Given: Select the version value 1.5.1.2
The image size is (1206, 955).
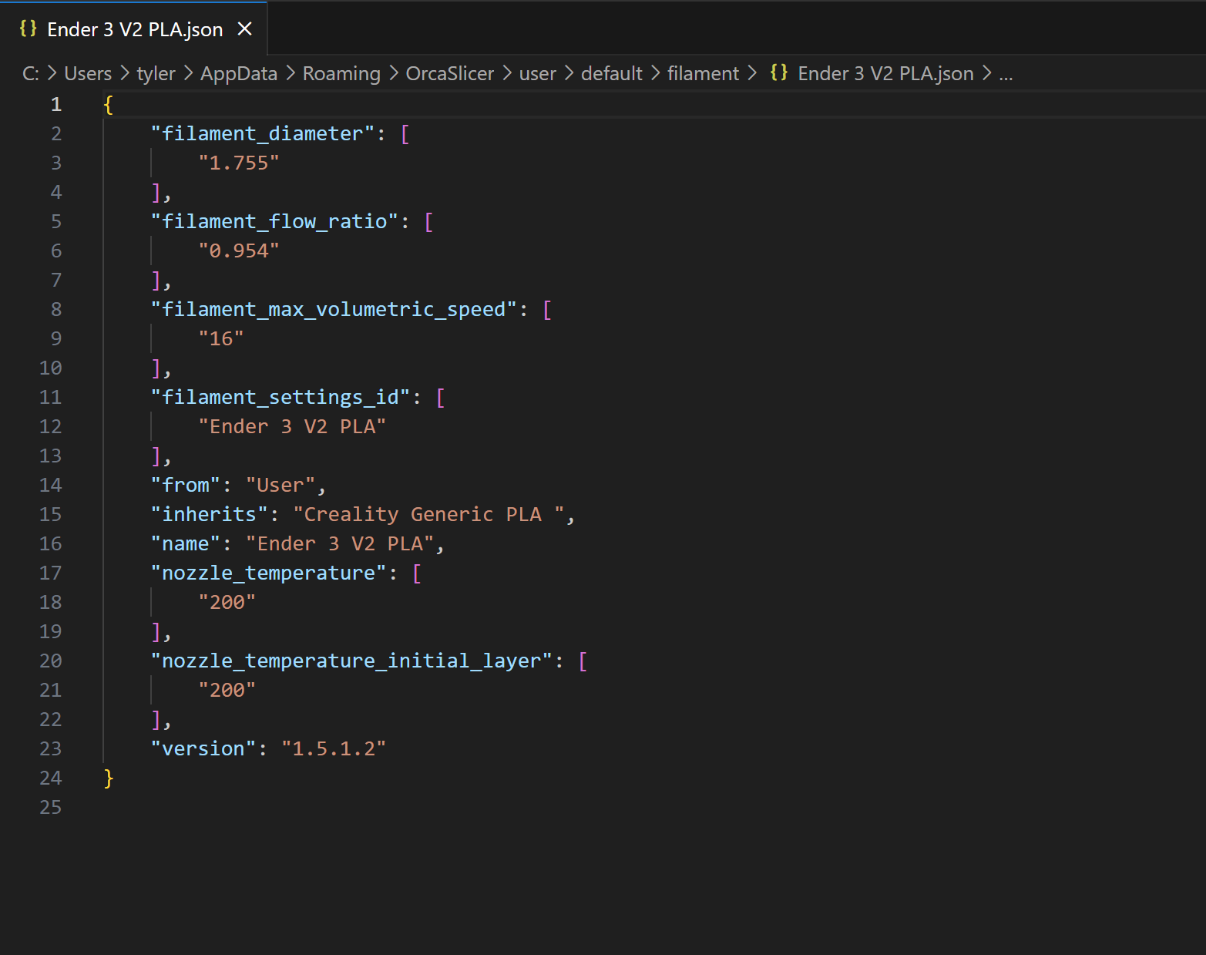Looking at the screenshot, I should point(334,748).
